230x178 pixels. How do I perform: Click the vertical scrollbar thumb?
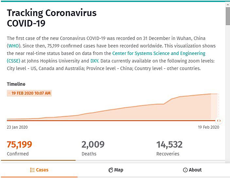(228, 16)
